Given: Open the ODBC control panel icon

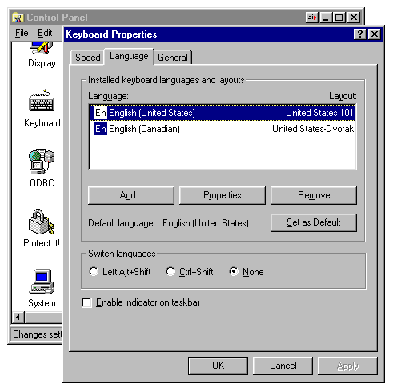Looking at the screenshot, I should (42, 162).
